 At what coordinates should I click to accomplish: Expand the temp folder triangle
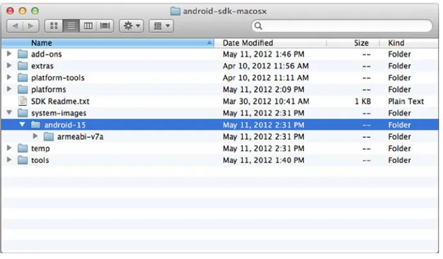coord(9,148)
